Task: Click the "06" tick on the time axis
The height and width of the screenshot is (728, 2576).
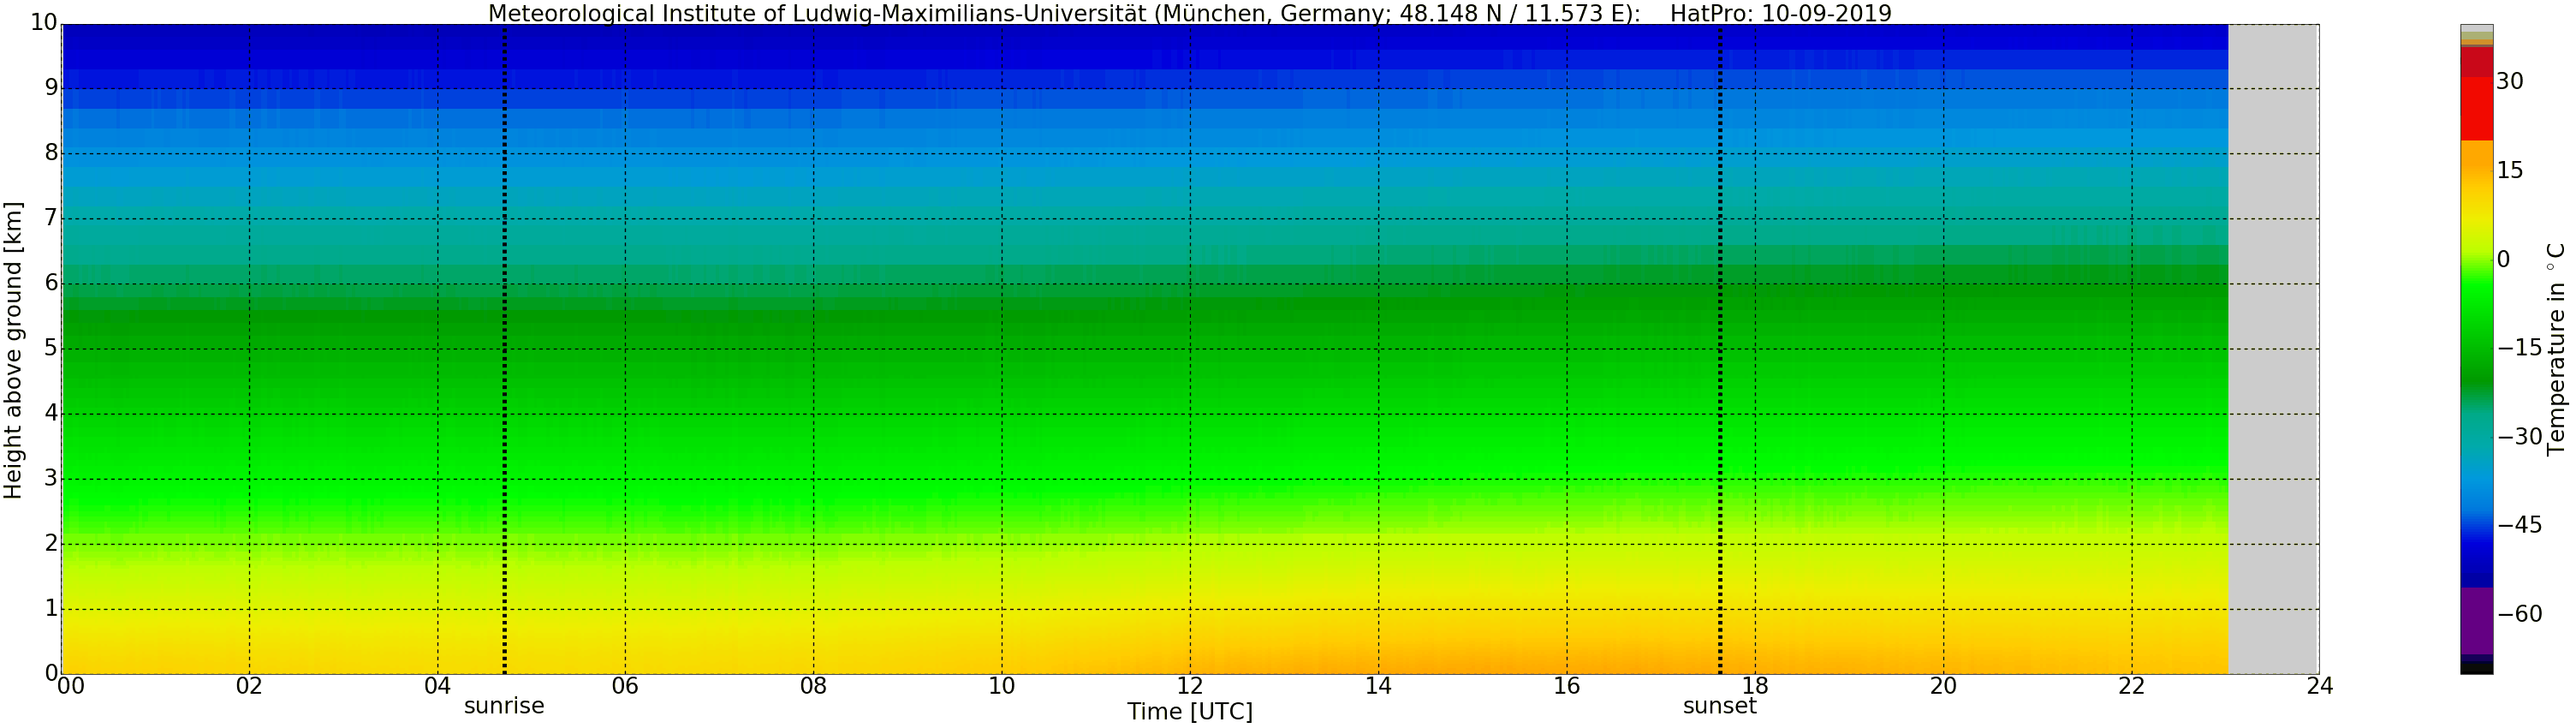Action: point(625,686)
